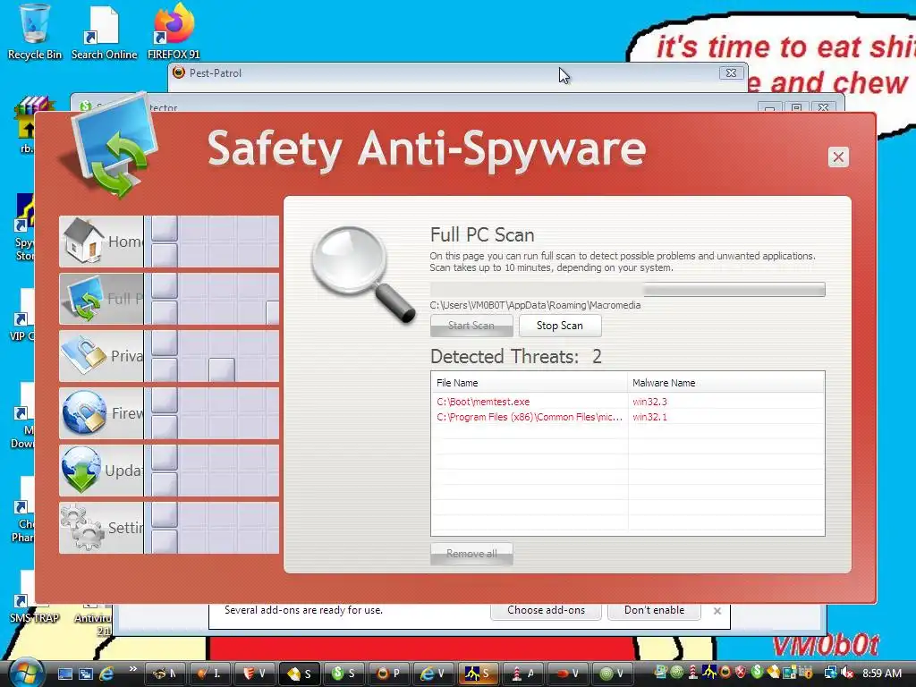Open the taskbar clock showing 8:59 AM
Viewport: 916px width, 687px height.
881,673
